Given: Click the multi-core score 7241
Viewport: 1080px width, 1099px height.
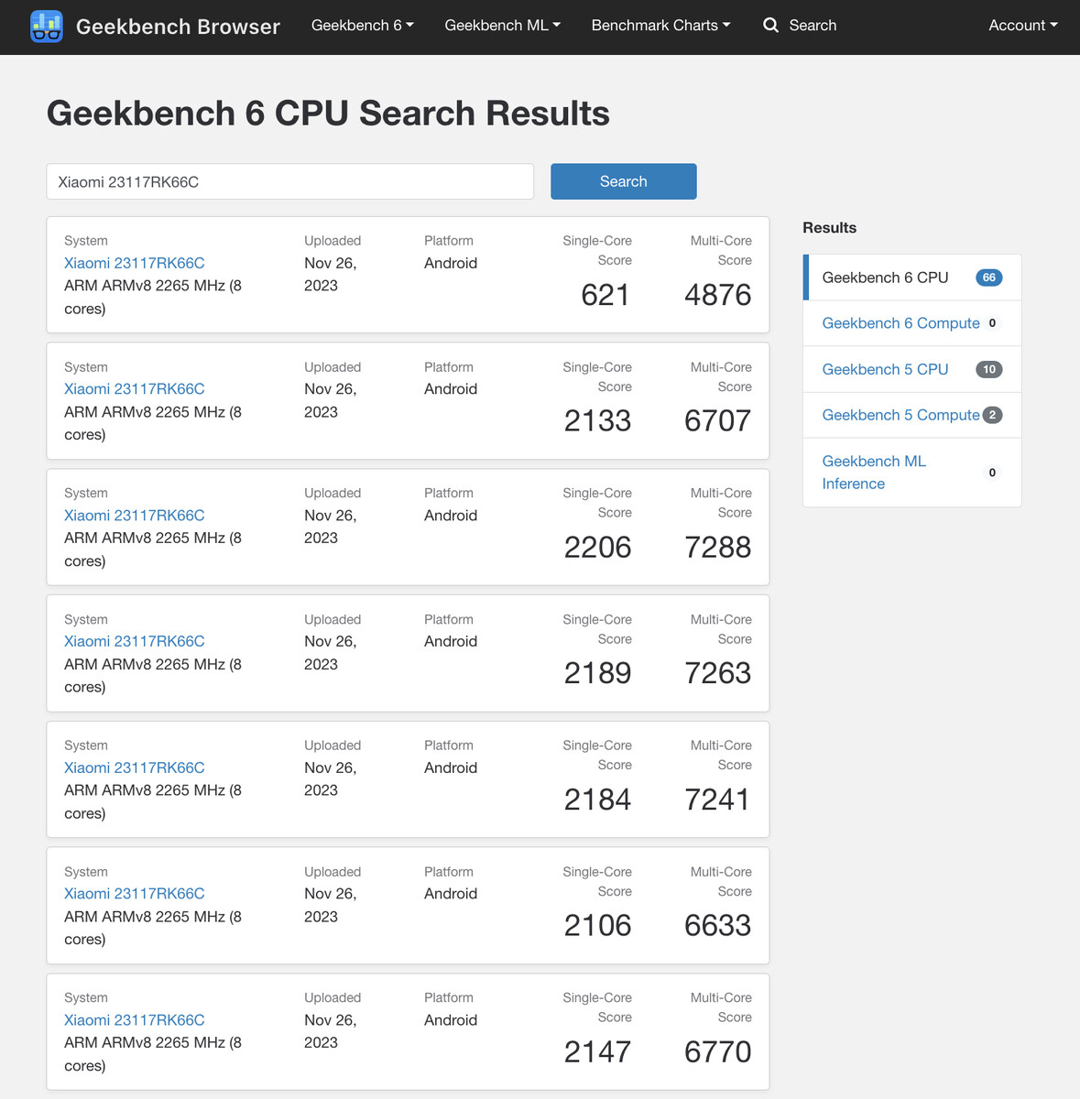Looking at the screenshot, I should click(718, 800).
